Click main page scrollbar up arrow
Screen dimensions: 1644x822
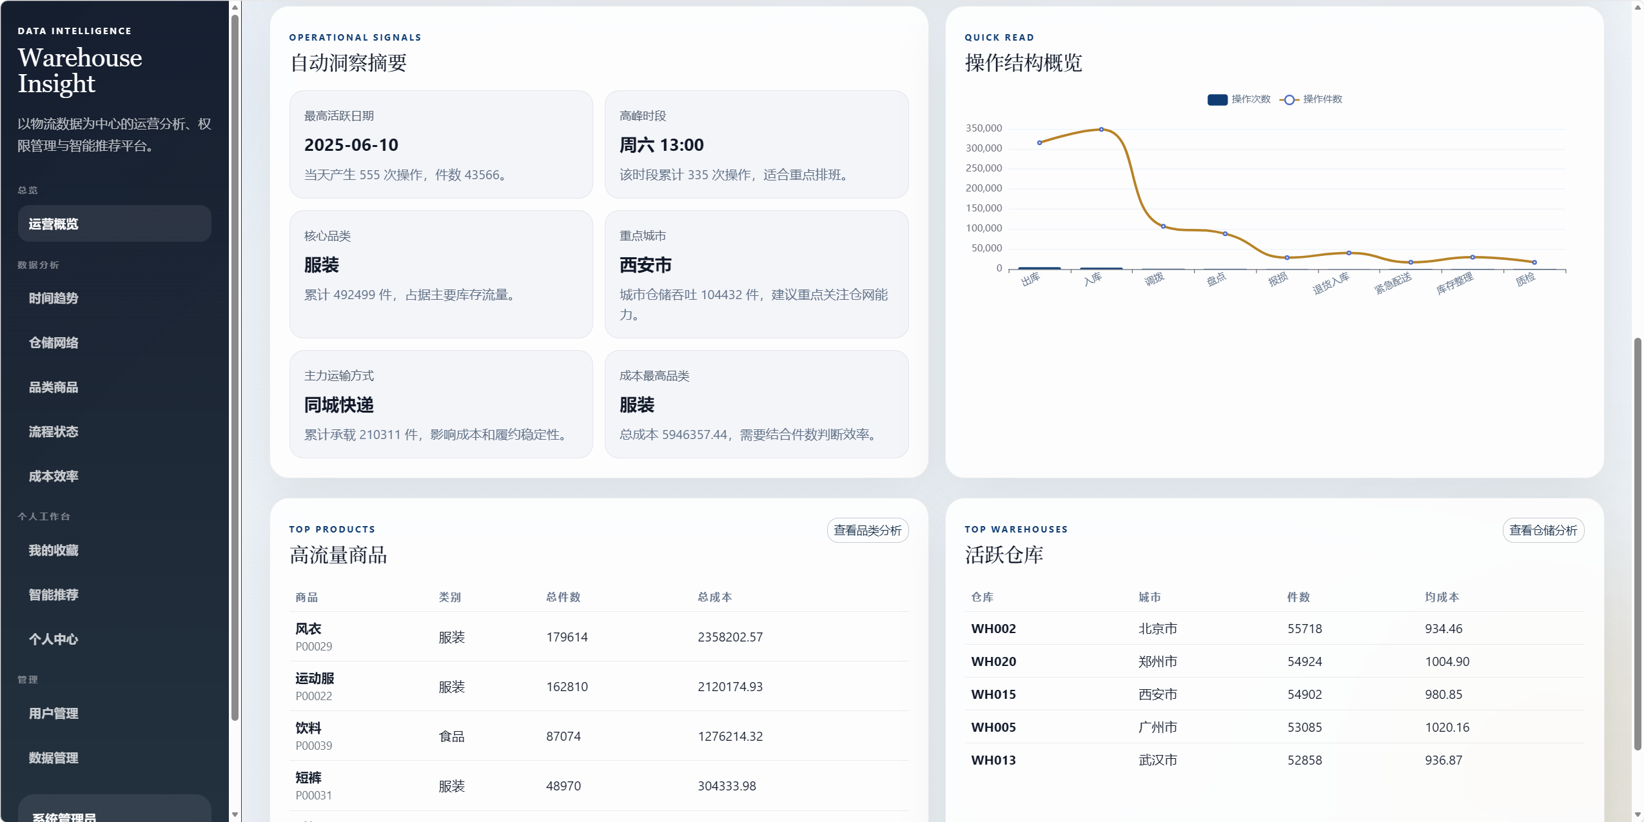click(x=1638, y=6)
